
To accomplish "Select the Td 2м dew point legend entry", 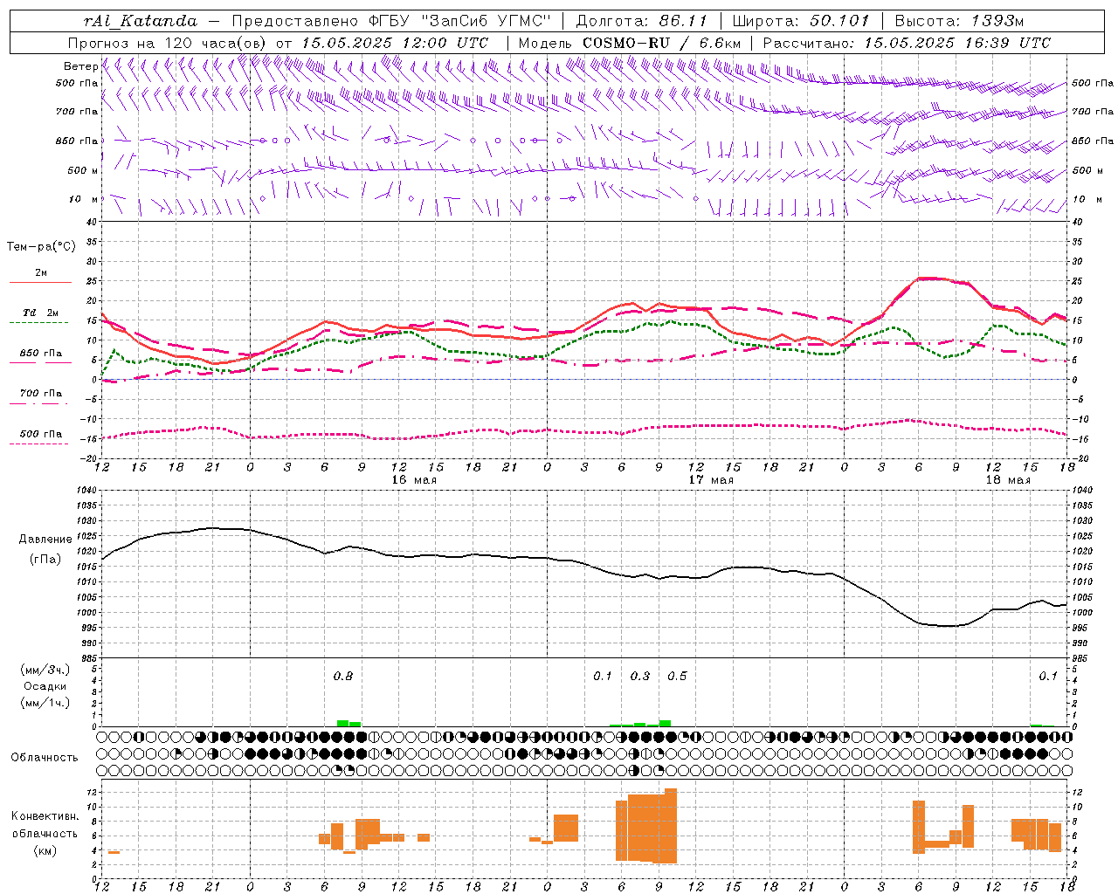I will [41, 313].
